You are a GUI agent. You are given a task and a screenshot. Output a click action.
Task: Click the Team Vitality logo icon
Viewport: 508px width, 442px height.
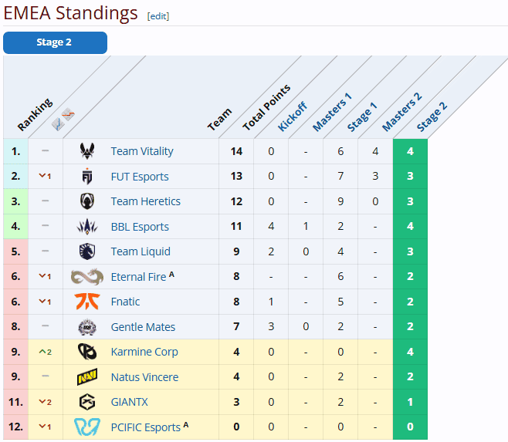tap(87, 151)
